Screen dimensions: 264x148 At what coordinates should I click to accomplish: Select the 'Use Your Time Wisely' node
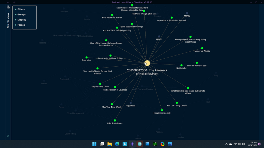pyautogui.click(x=112, y=104)
